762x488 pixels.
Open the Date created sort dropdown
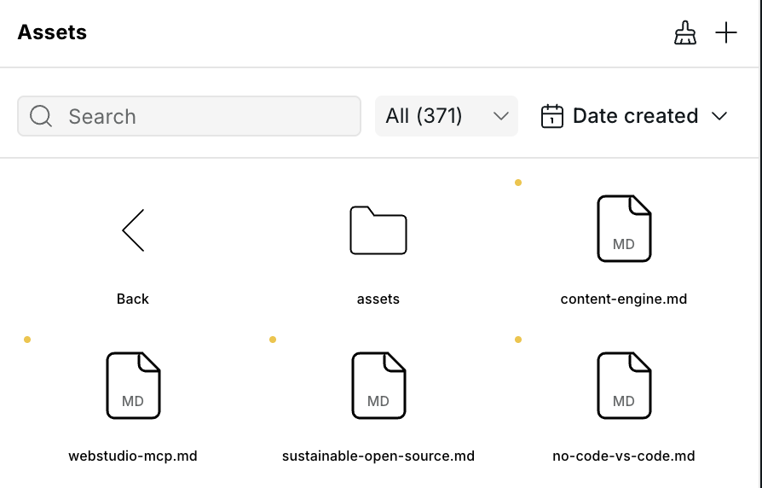click(x=635, y=116)
